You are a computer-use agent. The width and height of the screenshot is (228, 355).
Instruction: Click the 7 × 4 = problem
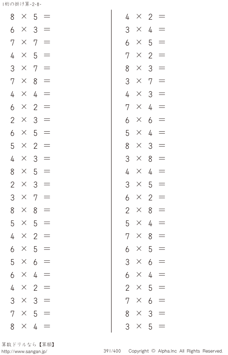[145, 107]
